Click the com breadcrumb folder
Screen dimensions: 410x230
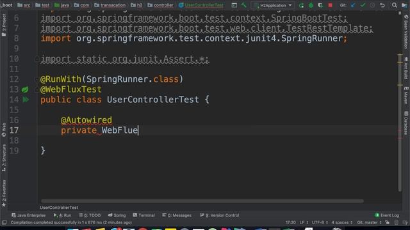pos(81,5)
